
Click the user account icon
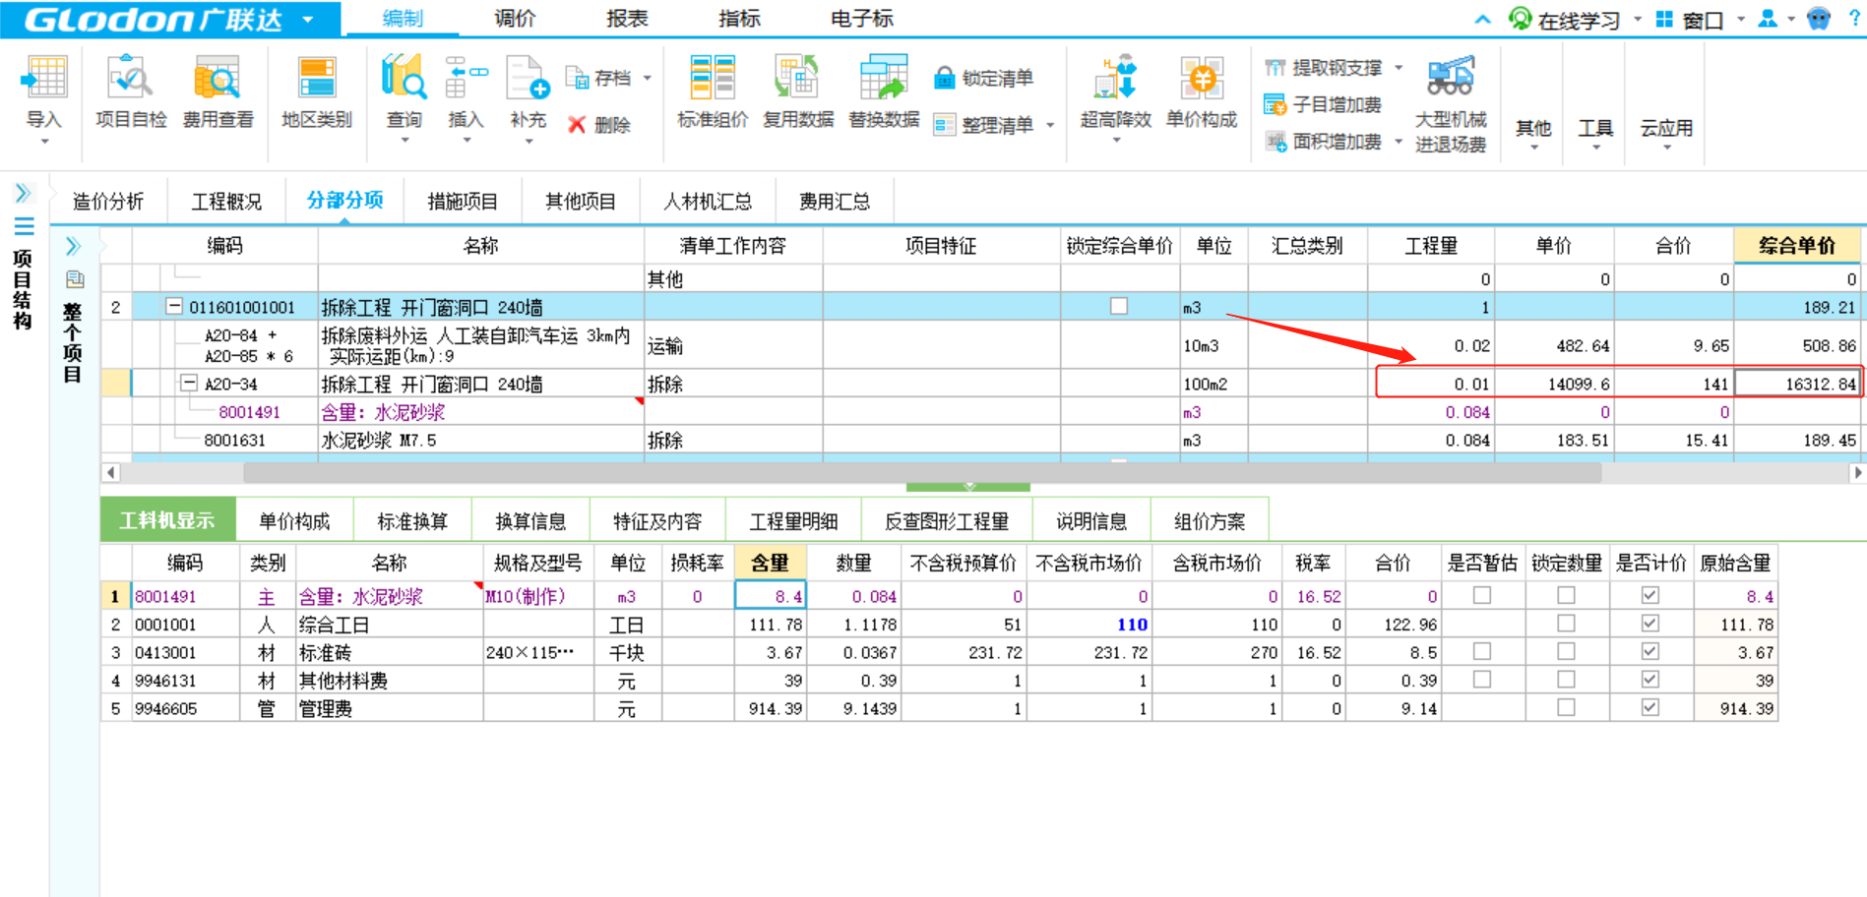[1768, 19]
